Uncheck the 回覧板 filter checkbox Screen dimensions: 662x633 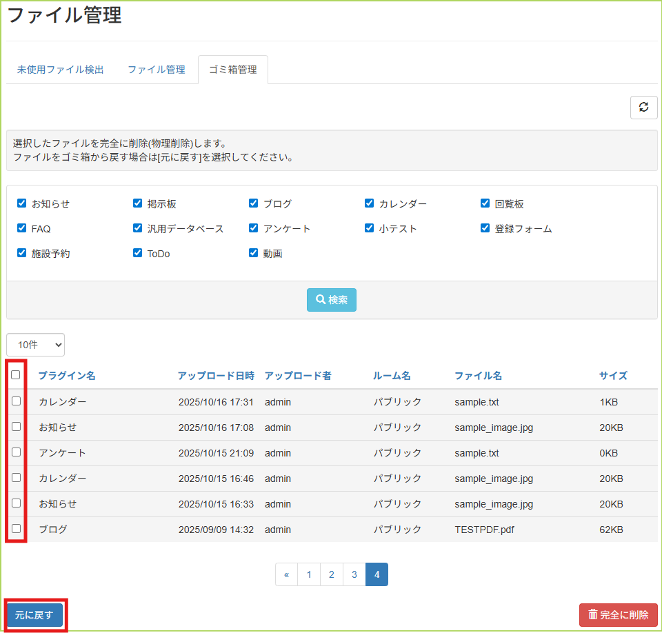pyautogui.click(x=485, y=203)
